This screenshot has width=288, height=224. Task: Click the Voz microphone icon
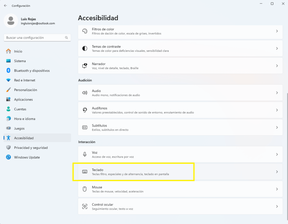[85, 154]
